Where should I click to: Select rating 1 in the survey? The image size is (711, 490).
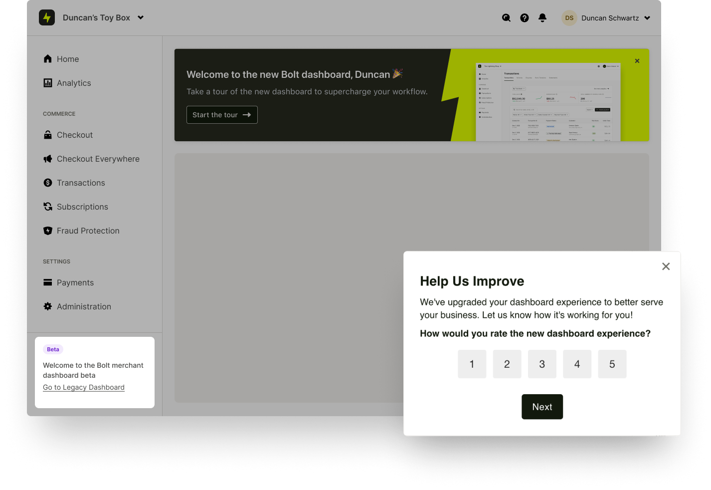pyautogui.click(x=472, y=364)
